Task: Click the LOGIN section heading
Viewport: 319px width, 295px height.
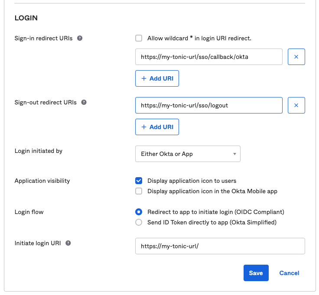Action: point(26,18)
